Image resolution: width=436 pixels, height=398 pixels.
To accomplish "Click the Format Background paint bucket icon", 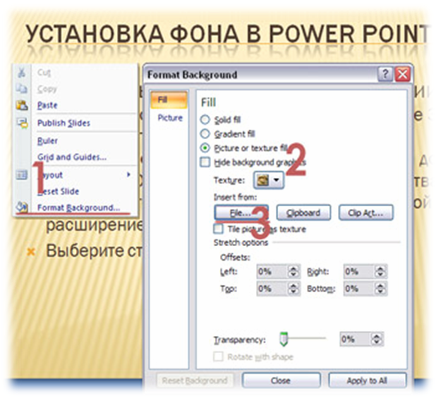I will pos(21,207).
